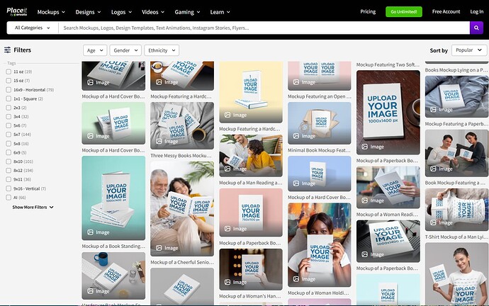Open the Gender filter dropdown

125,50
